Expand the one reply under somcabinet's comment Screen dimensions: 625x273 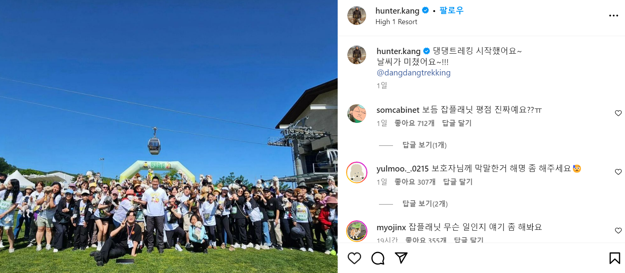424,145
